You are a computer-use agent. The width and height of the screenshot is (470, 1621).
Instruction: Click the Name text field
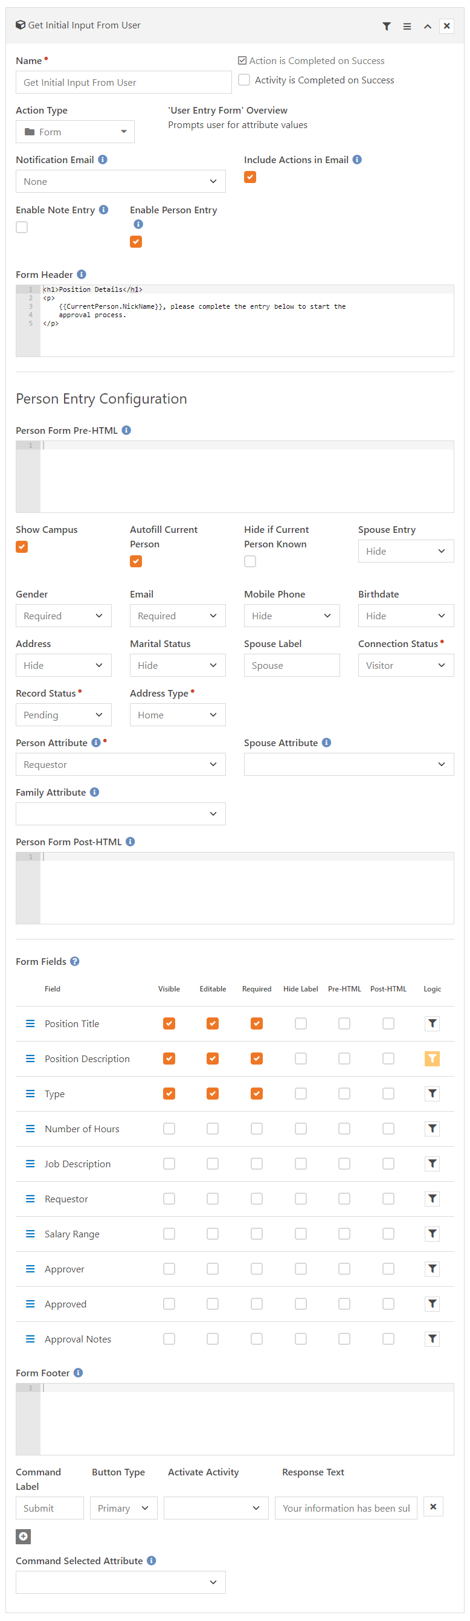point(123,82)
